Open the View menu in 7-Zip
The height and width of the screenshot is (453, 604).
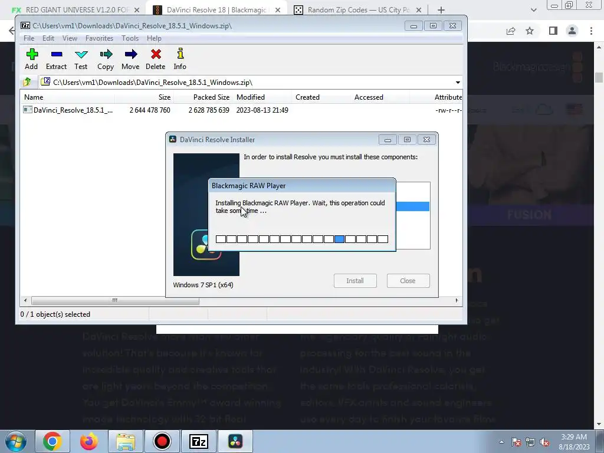[x=70, y=38]
